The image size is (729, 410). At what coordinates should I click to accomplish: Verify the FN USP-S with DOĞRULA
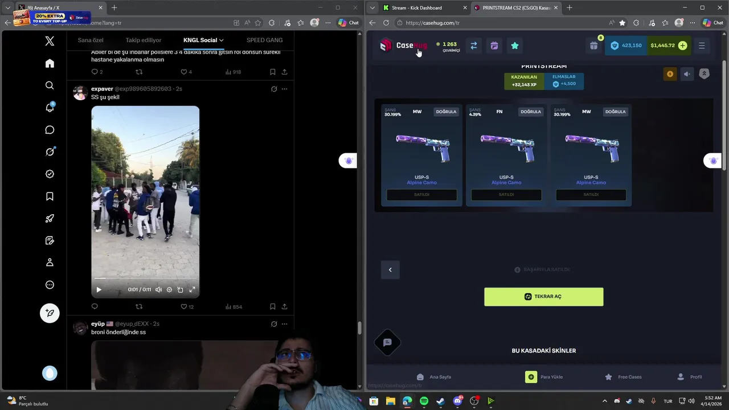(x=531, y=112)
